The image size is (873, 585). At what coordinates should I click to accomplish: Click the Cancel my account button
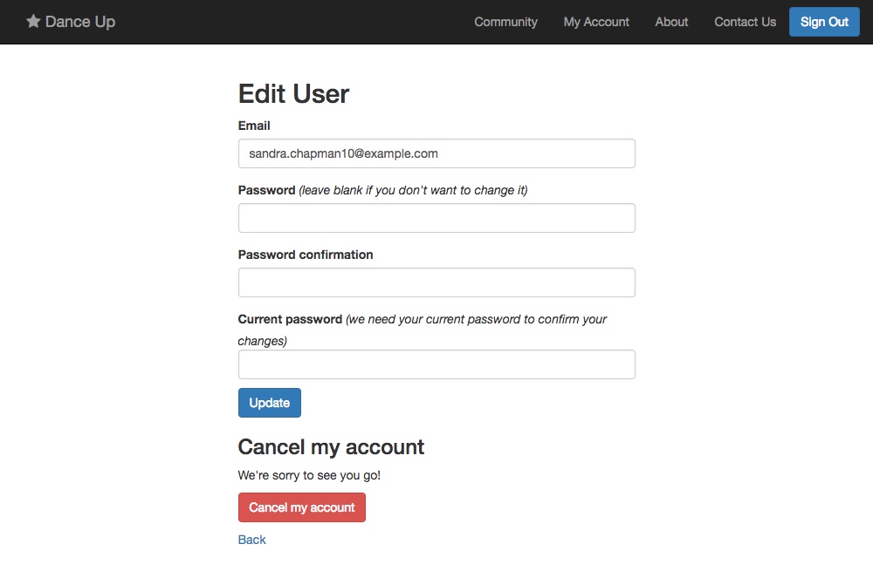301,507
